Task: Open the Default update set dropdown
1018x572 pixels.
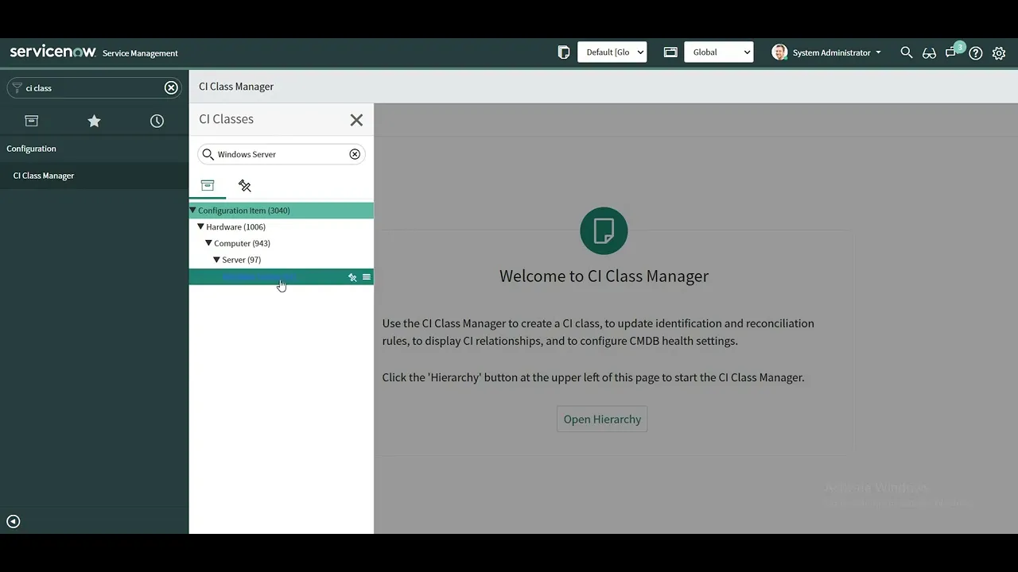Action: point(612,52)
